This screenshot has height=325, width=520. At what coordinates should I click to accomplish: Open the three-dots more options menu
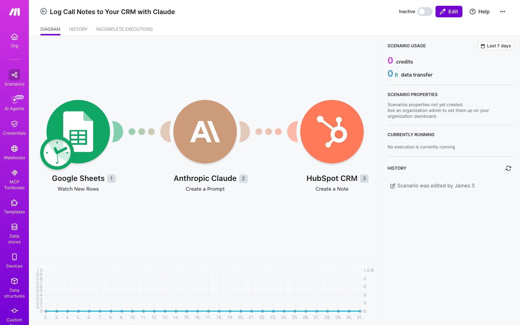503,12
